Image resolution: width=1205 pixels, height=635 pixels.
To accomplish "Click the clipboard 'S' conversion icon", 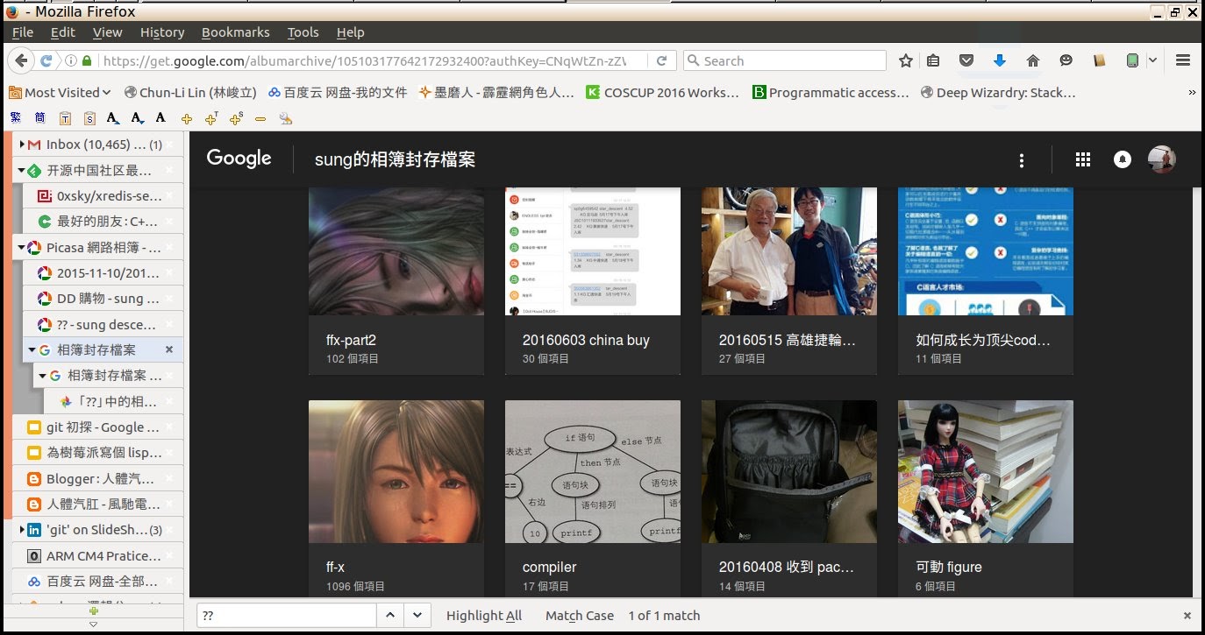I will 89,118.
